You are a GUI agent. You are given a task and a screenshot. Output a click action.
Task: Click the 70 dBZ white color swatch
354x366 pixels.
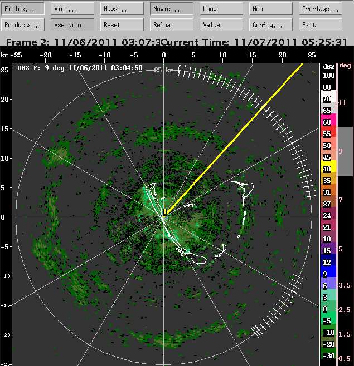point(328,96)
